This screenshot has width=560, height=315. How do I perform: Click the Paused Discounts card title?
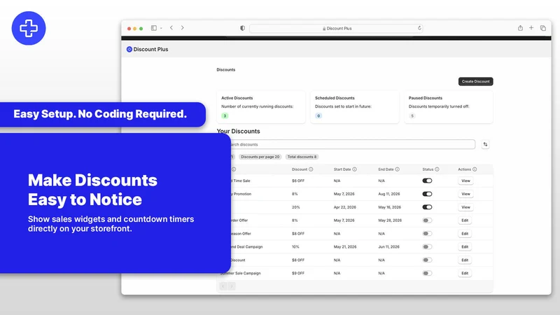coord(426,98)
